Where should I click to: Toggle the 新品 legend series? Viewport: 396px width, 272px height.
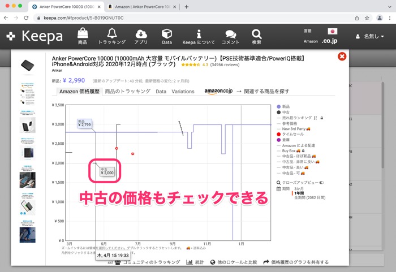[x=283, y=106]
